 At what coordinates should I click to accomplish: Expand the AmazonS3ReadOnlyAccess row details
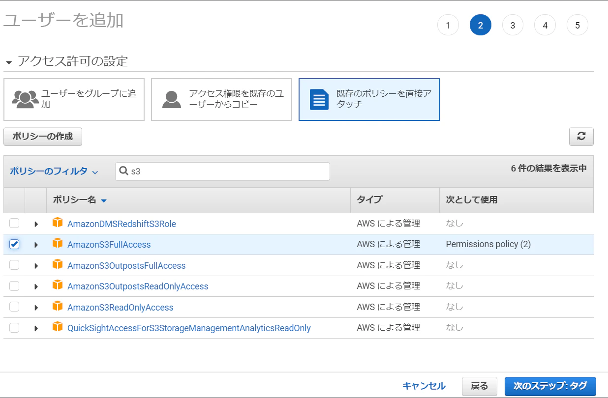(36, 308)
